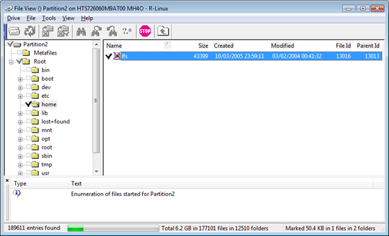Viewport: 389px width, 236px height.
Task: Expand the mnt folder node
Action: point(20,131)
